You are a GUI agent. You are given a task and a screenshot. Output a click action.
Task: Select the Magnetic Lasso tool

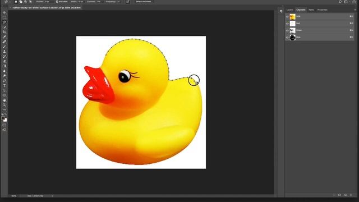pyautogui.click(x=4, y=22)
